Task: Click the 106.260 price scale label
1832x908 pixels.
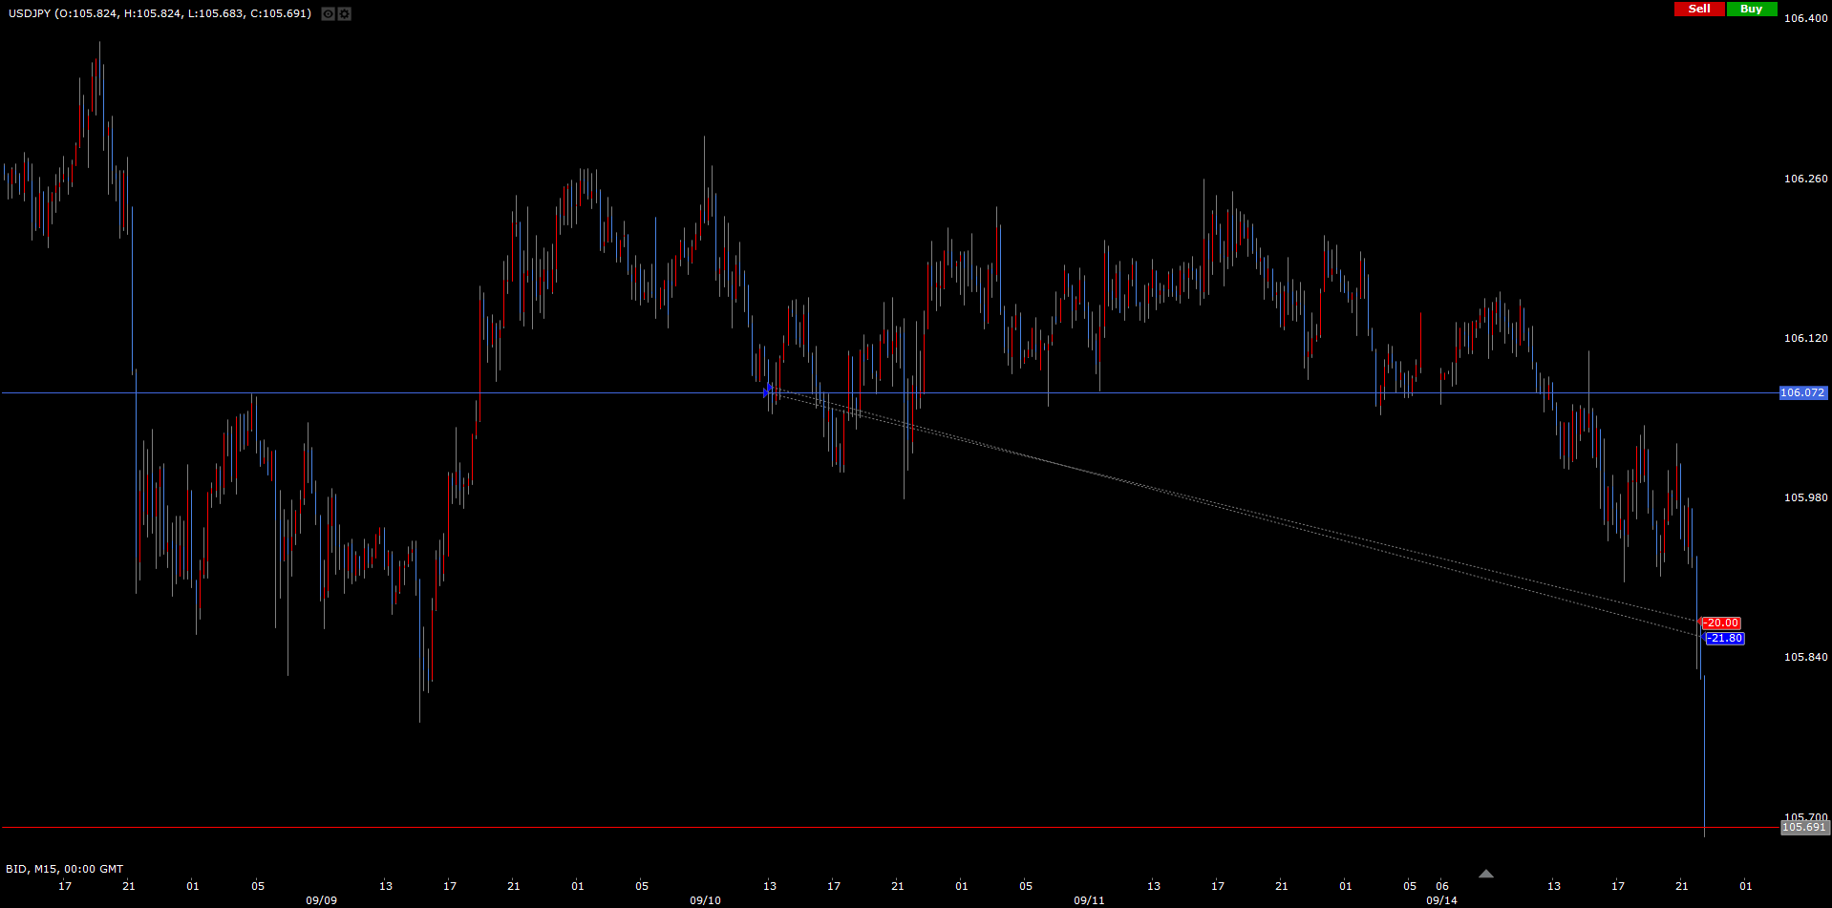Action: pos(1805,179)
